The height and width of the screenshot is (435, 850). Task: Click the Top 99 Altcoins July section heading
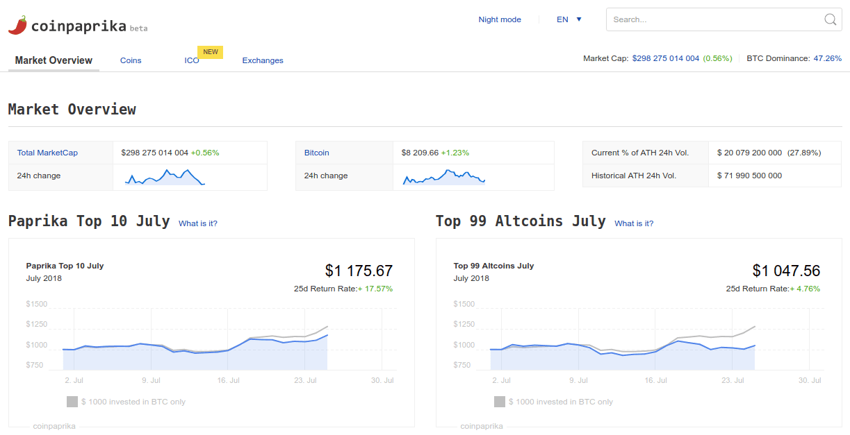click(x=521, y=221)
